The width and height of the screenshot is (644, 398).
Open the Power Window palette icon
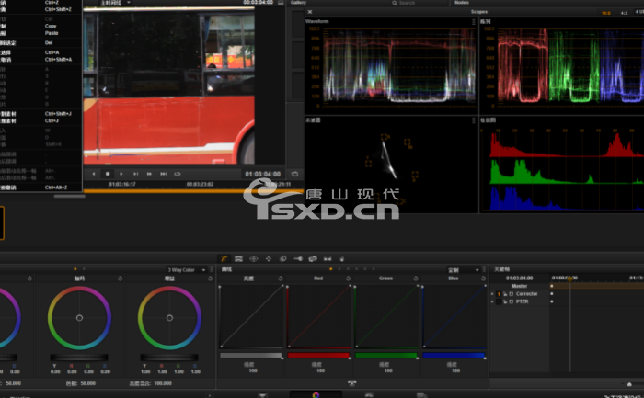click(x=253, y=258)
